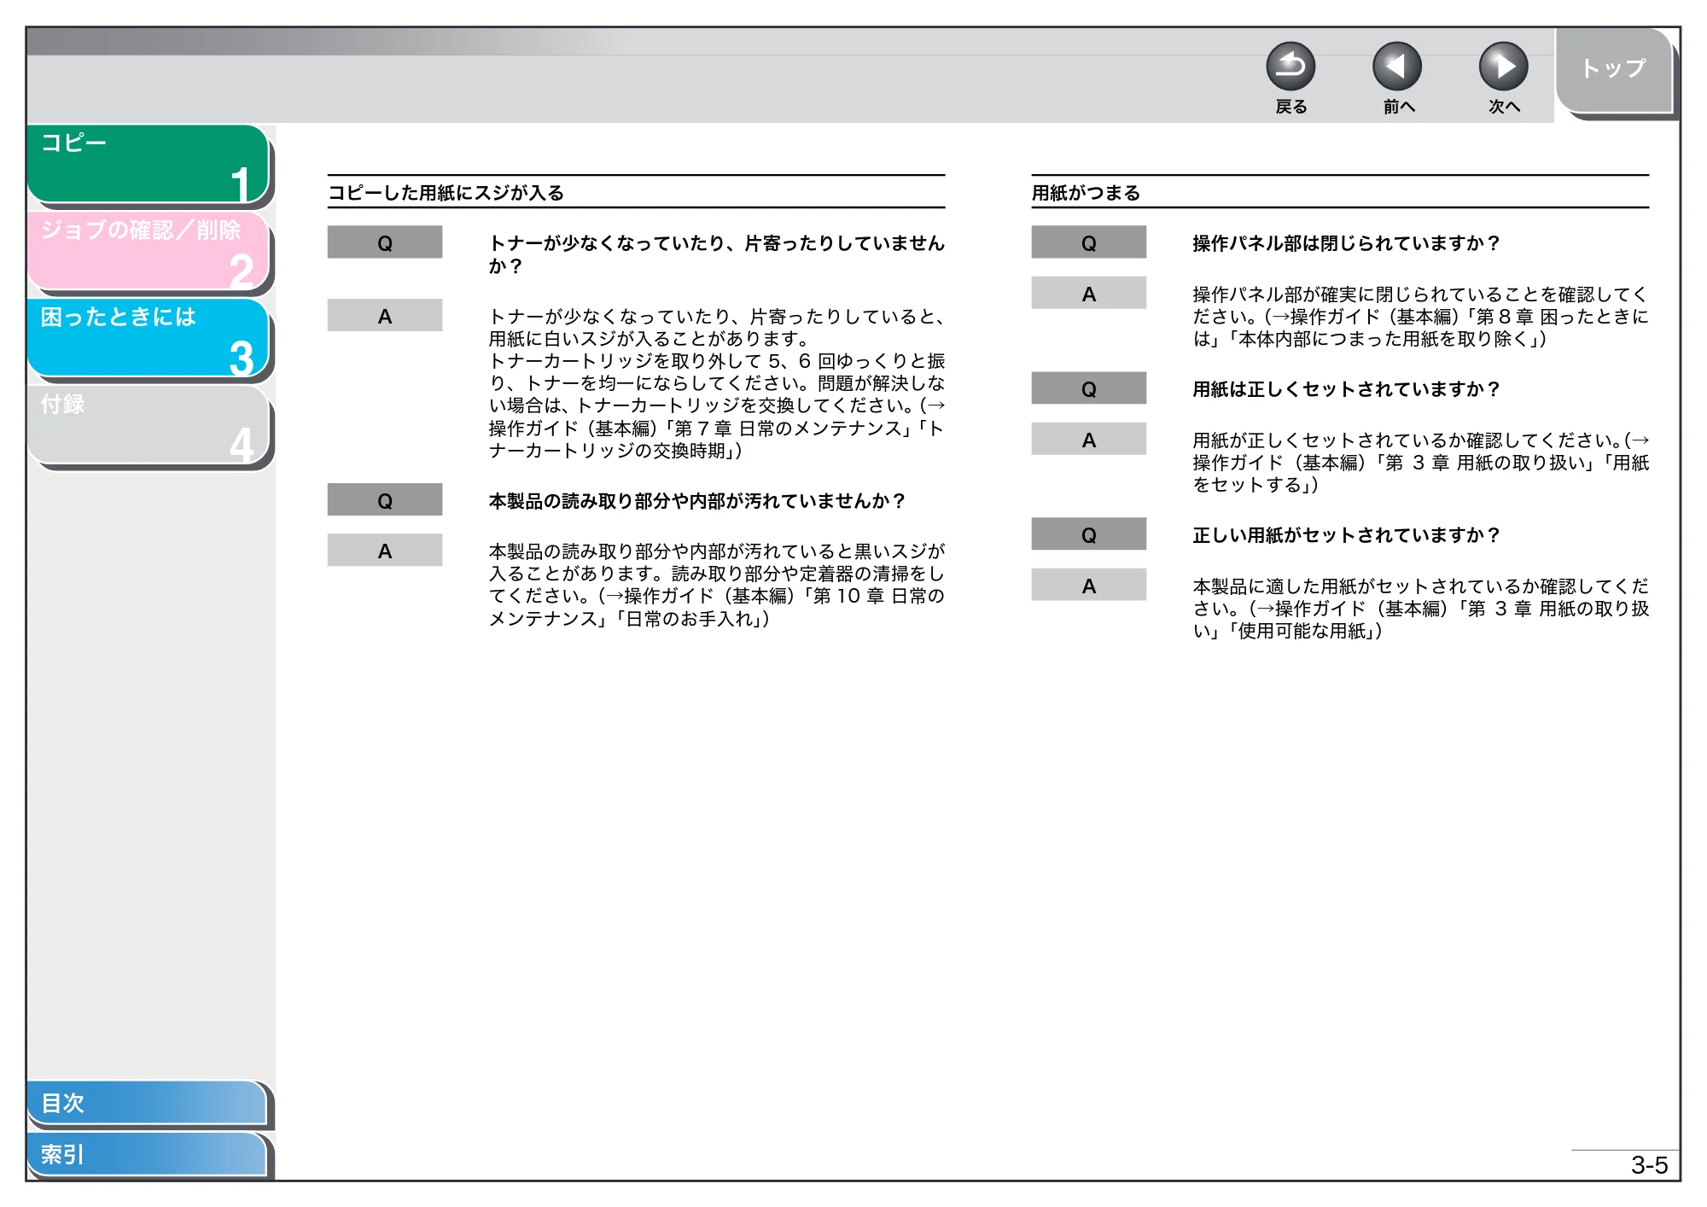Click heading 用紙がつまる
This screenshot has height=1207, width=1707.
coord(1086,193)
